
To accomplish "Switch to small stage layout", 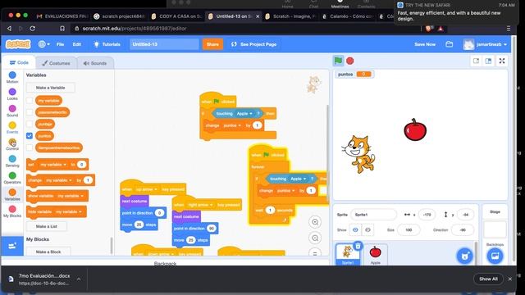I will (476, 61).
